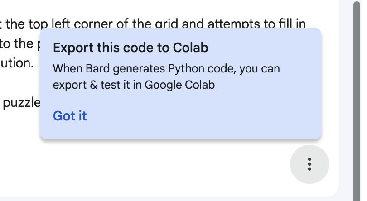367x201 pixels.
Task: Click empty space right of Got it
Action: [204, 116]
